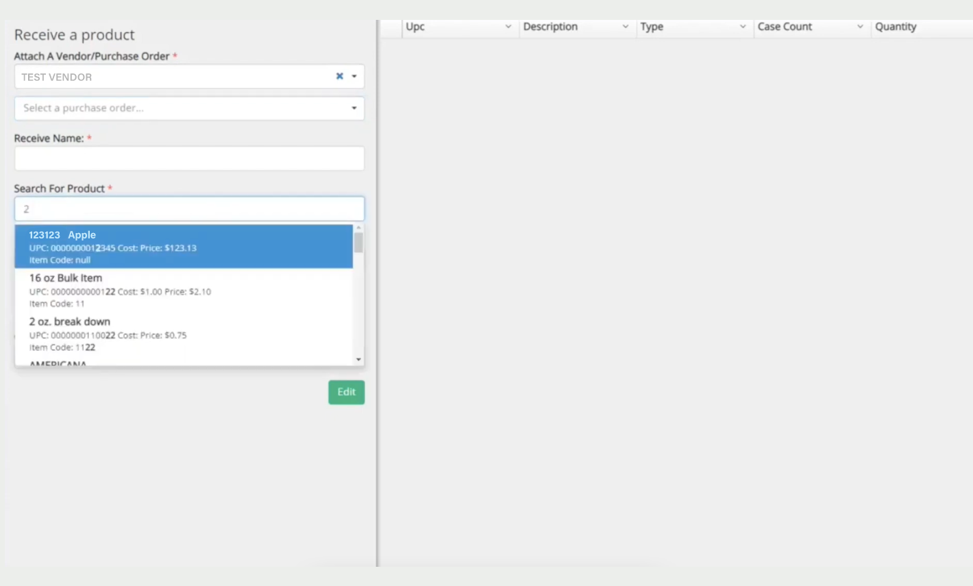Viewport: 973px width, 586px height.
Task: Open the Description column menu chevron
Action: pyautogui.click(x=625, y=27)
